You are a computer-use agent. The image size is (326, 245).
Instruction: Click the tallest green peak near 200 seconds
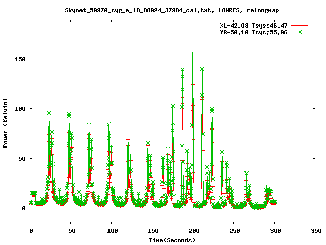tap(193, 52)
